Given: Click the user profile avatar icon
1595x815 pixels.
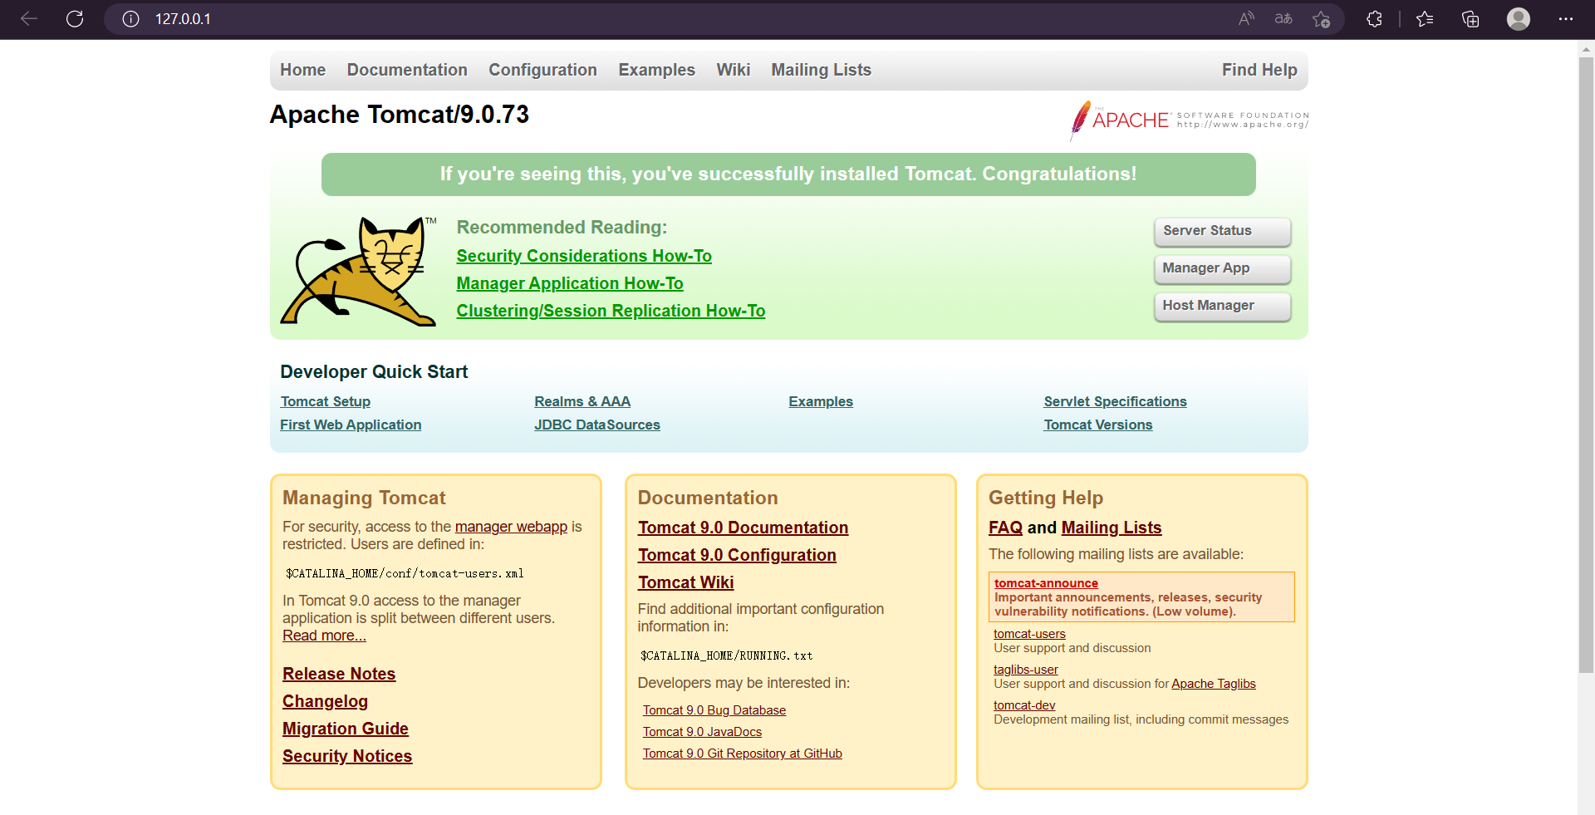Looking at the screenshot, I should pos(1519,18).
